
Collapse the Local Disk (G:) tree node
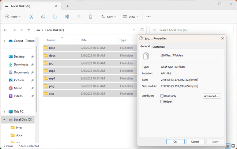(x=4, y=119)
